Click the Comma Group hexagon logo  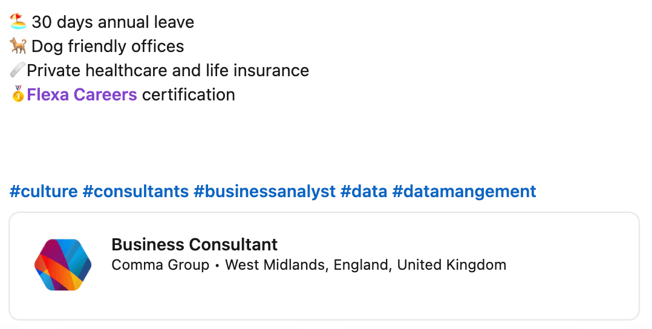63,264
